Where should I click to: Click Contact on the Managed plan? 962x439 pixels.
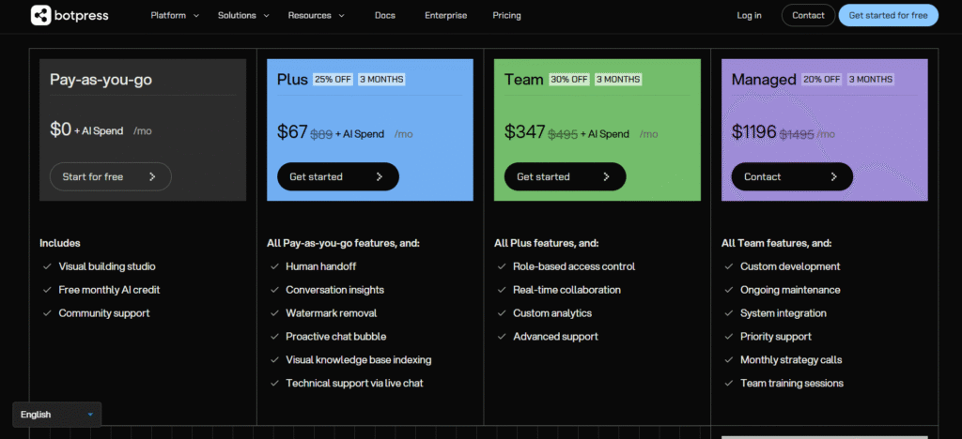(x=792, y=176)
